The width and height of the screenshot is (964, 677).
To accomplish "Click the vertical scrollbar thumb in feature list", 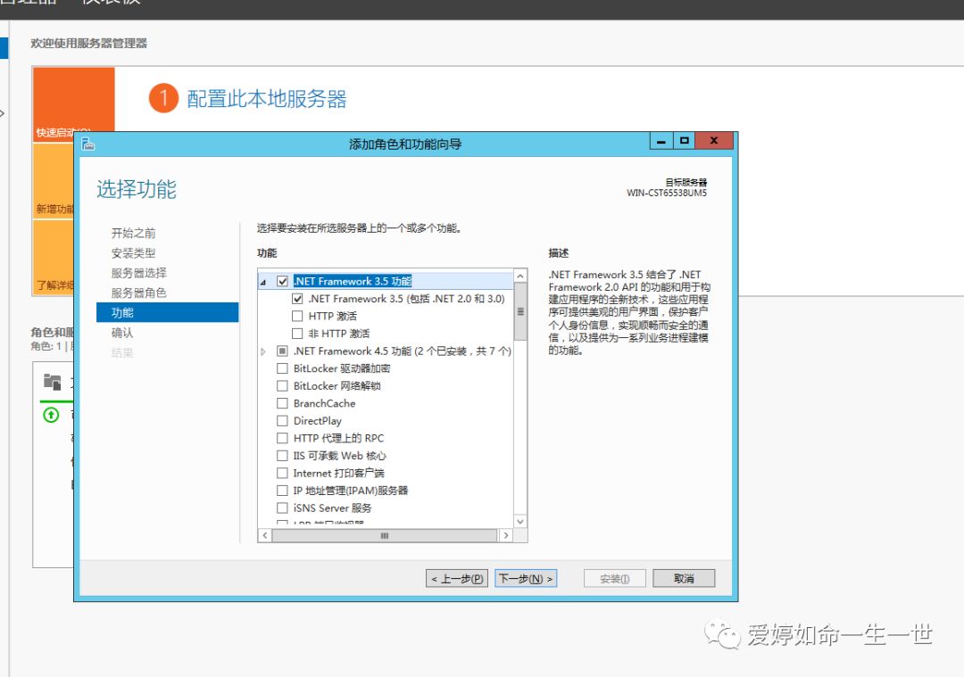I will click(x=520, y=312).
